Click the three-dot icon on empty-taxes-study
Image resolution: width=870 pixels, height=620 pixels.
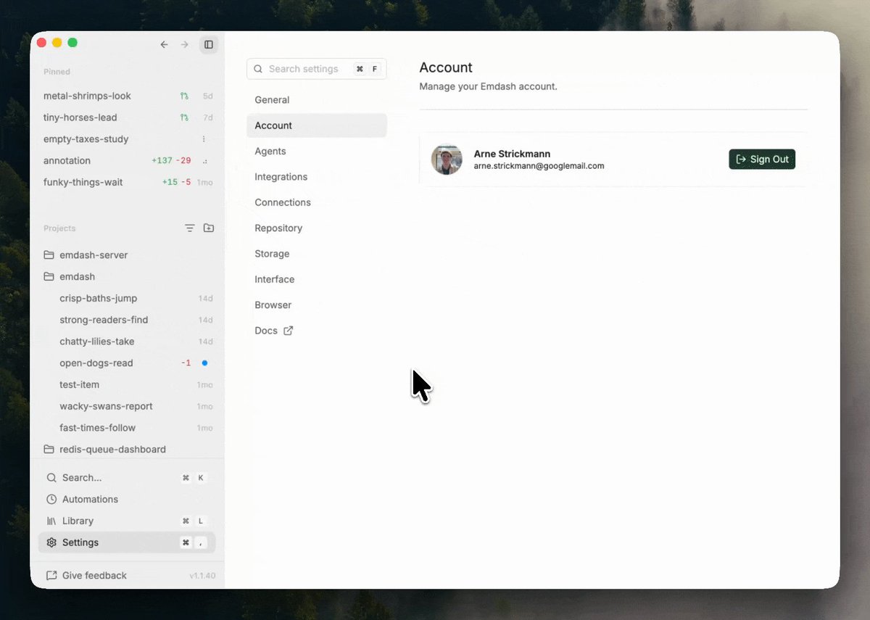coord(204,139)
